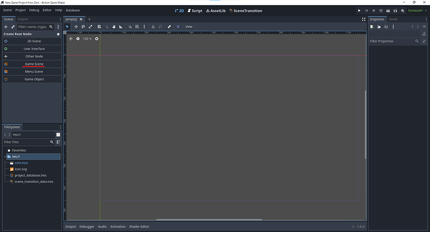Select project_database.tres file

click(31, 175)
